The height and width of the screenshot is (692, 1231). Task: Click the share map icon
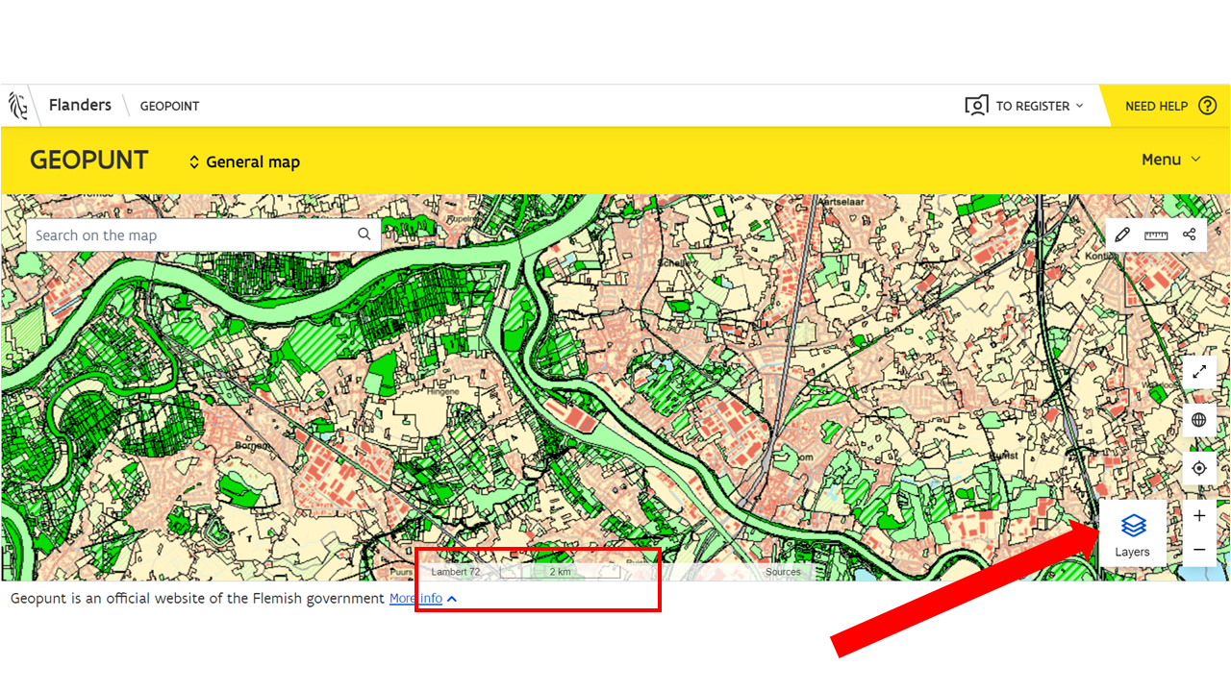coord(1189,235)
